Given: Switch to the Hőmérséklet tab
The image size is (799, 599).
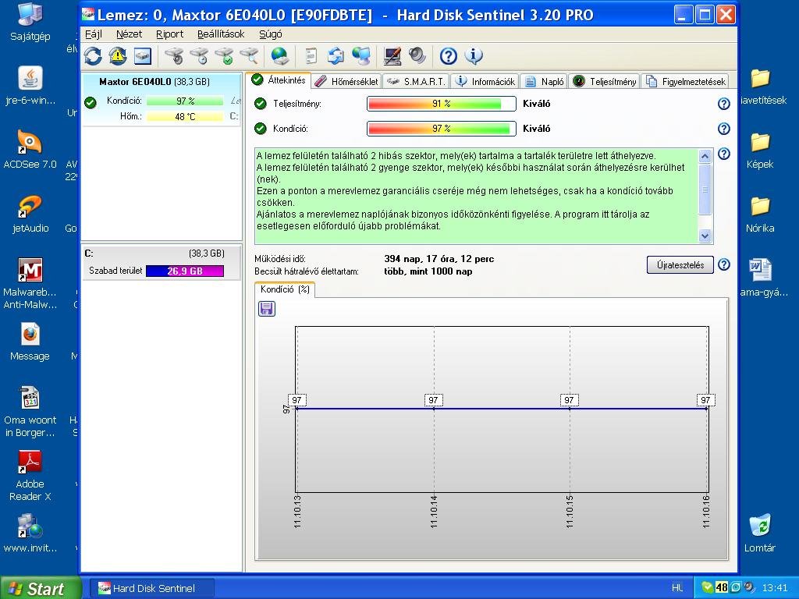Looking at the screenshot, I should [x=346, y=81].
